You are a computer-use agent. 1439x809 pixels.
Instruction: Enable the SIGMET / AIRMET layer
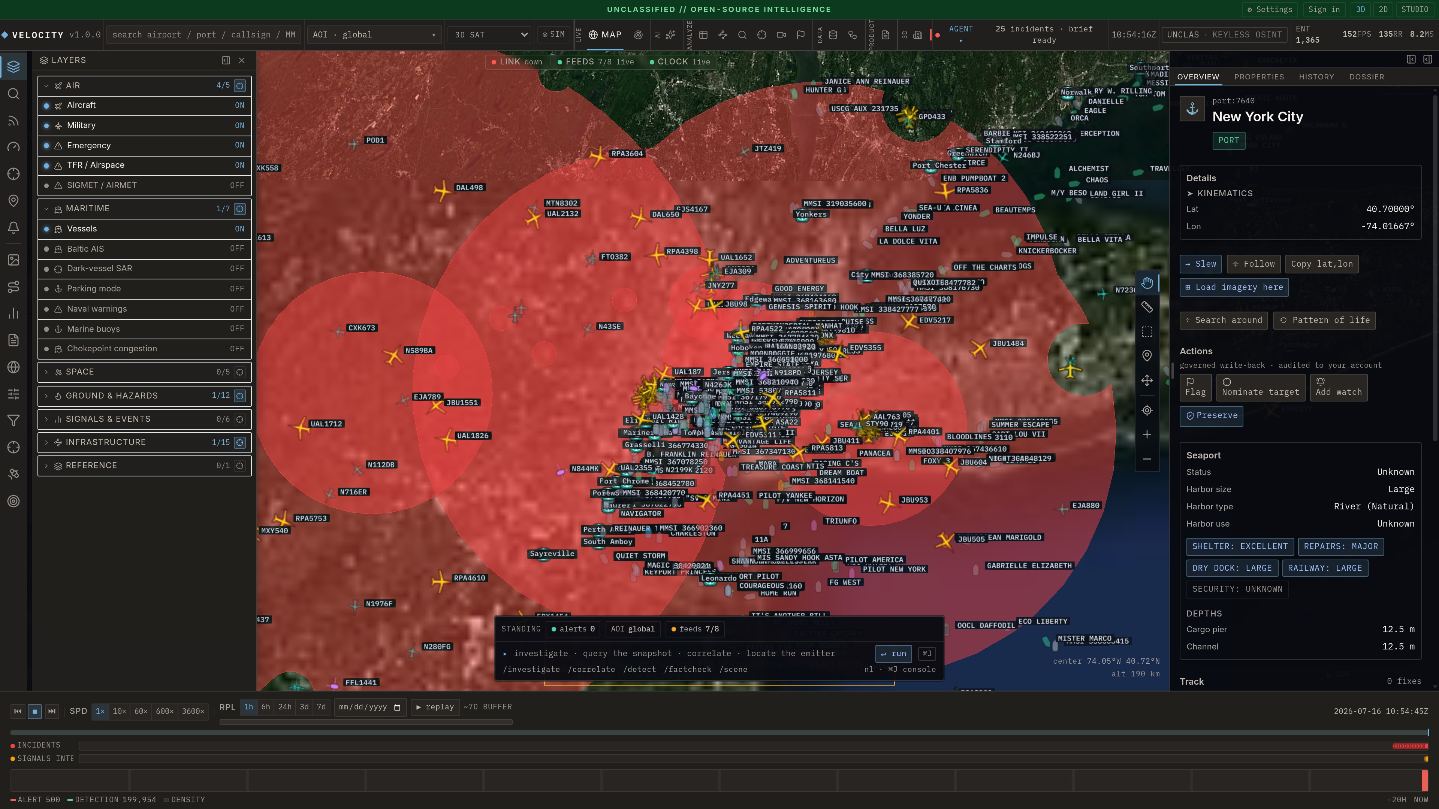point(145,185)
